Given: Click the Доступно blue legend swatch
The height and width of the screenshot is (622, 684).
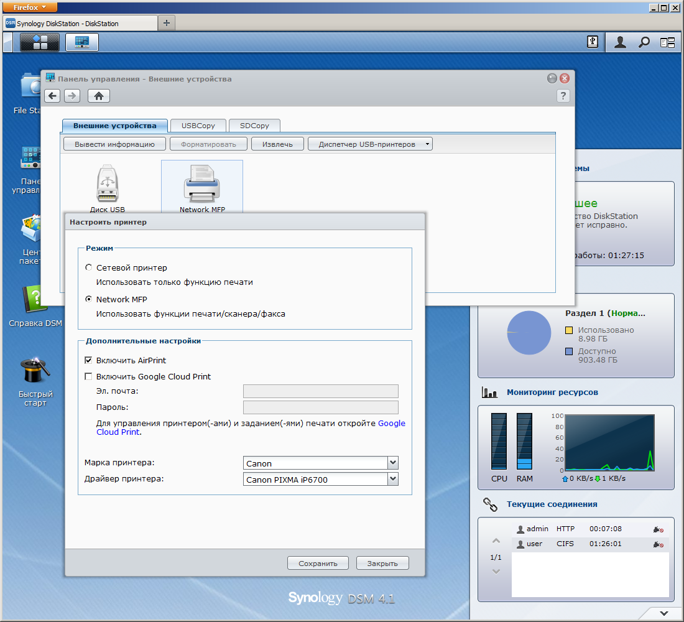Looking at the screenshot, I should (569, 351).
